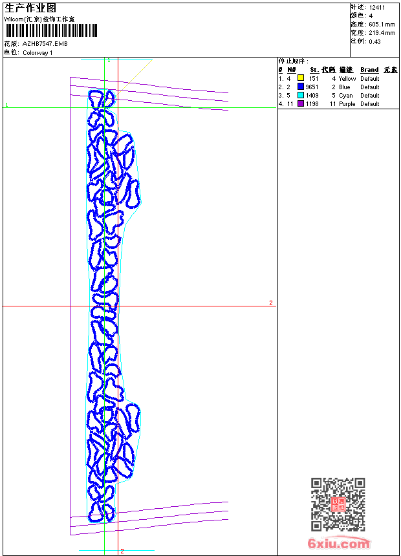The height and width of the screenshot is (556, 401).
Task: Click the 'Cyan' description text
Action: [x=345, y=96]
